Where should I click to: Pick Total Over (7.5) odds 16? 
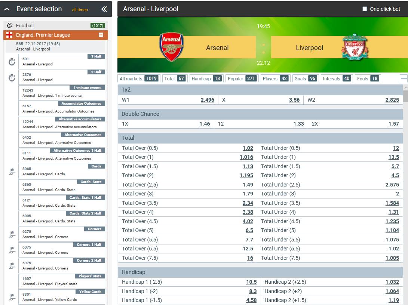[x=250, y=258]
